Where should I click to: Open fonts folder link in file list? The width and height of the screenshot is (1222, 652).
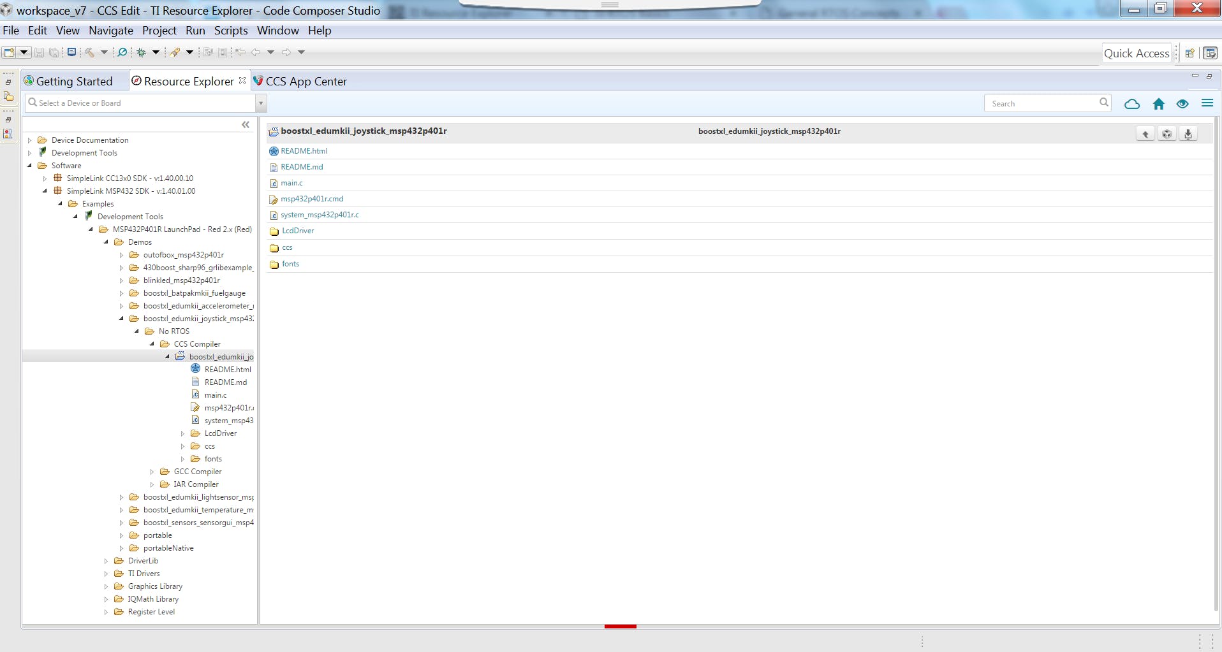pos(290,264)
